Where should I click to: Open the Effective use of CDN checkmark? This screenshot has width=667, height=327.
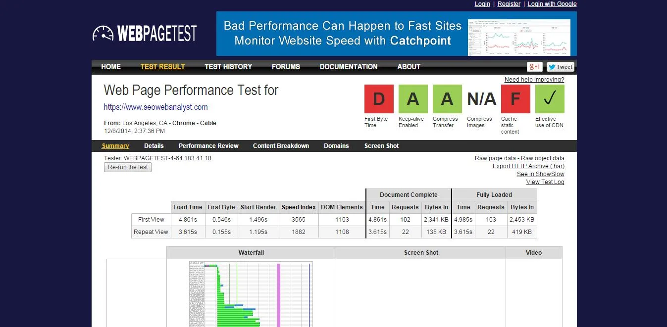tap(550, 99)
